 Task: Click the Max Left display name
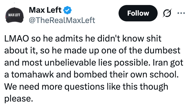click(x=45, y=10)
